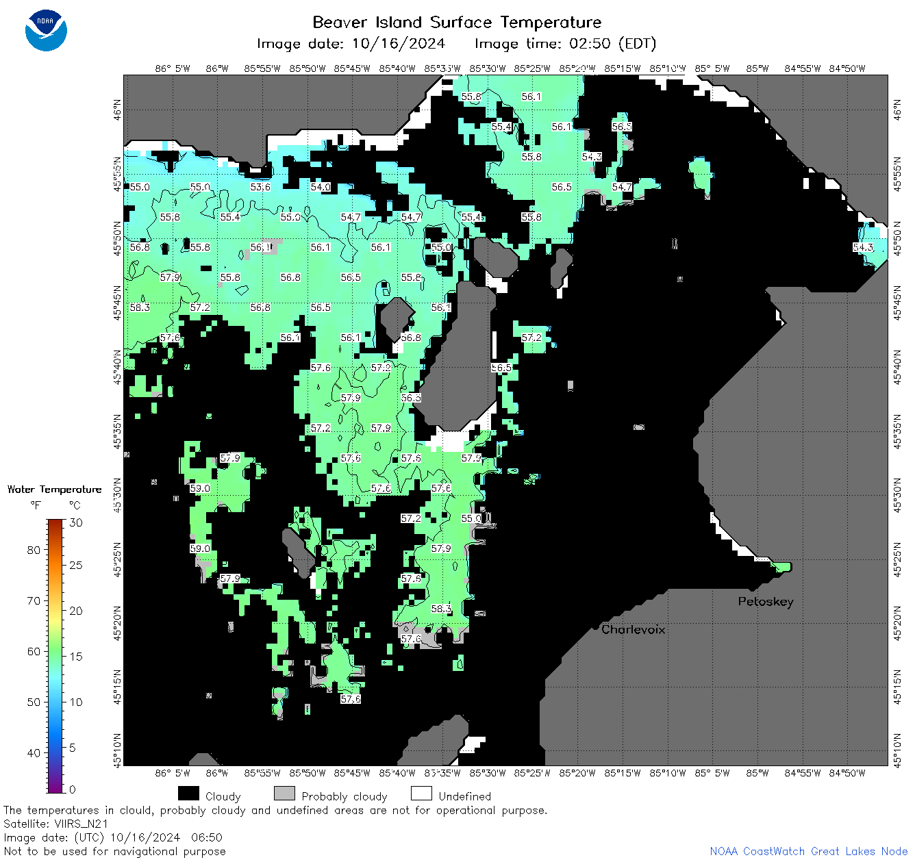
Task: Click the 30 tick on Celsius scale
Action: click(76, 523)
